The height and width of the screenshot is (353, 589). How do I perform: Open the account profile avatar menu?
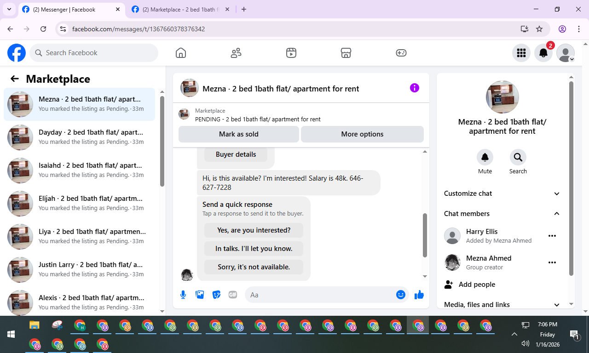pyautogui.click(x=566, y=53)
